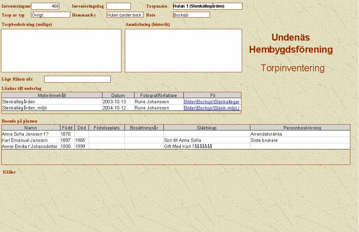359x232 pixels.
Task: Select the Annie Emilia f Johansdotter cell
Action: point(30,146)
